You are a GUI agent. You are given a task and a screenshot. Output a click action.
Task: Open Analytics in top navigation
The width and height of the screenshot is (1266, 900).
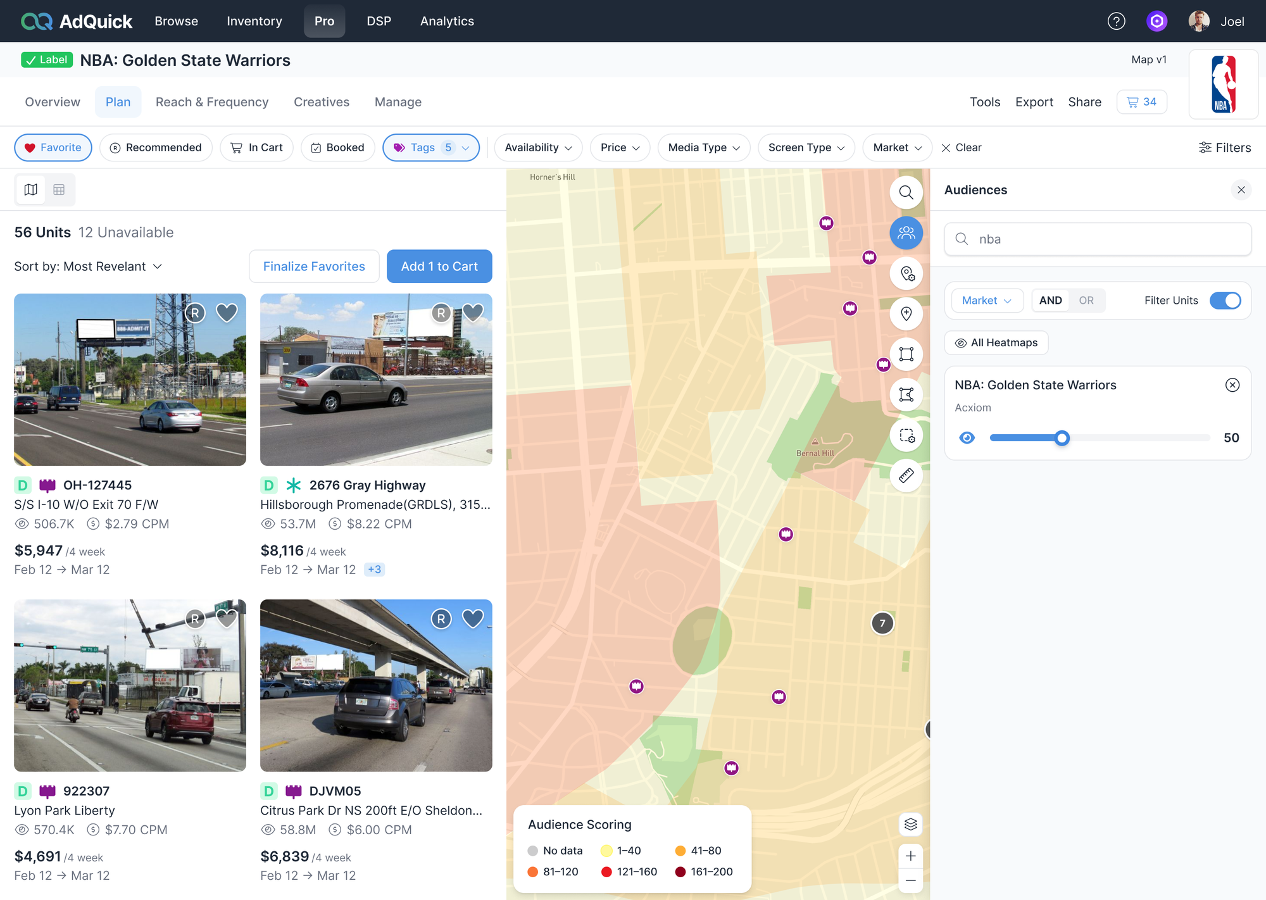coord(447,22)
